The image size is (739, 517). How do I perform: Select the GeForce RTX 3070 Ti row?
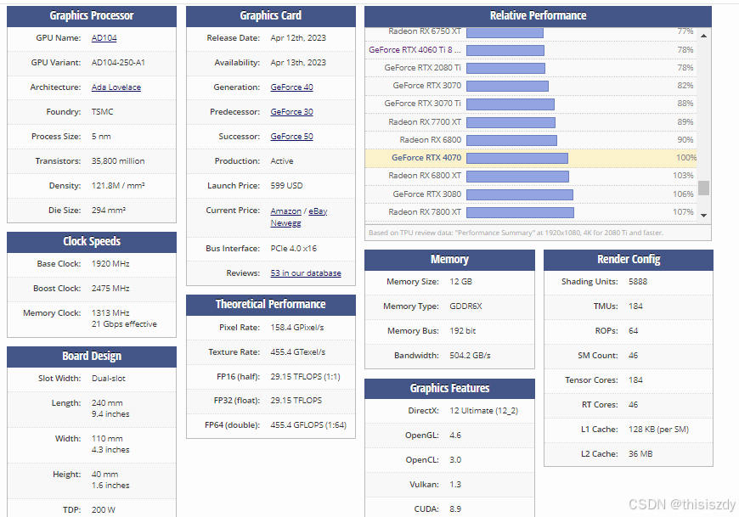pos(531,103)
